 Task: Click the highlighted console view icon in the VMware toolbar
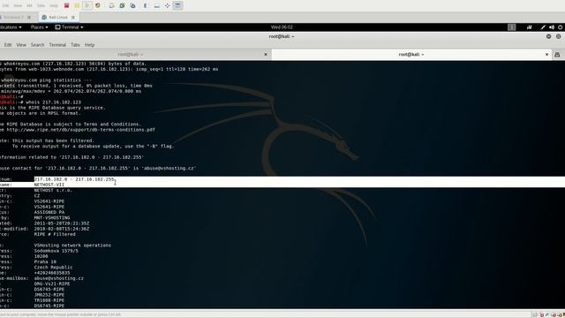click(177, 5)
